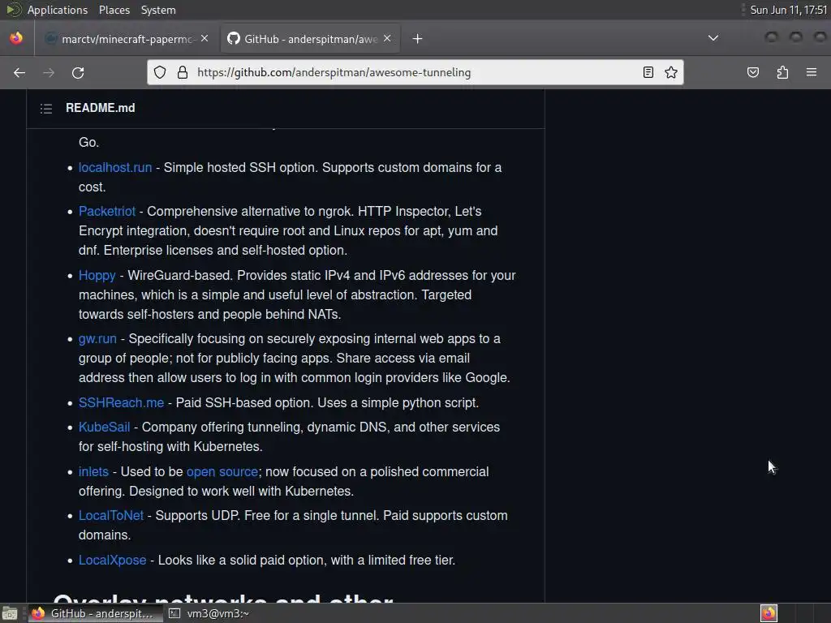Open tracking protection shield icon
This screenshot has width=831, height=623.
click(x=160, y=72)
